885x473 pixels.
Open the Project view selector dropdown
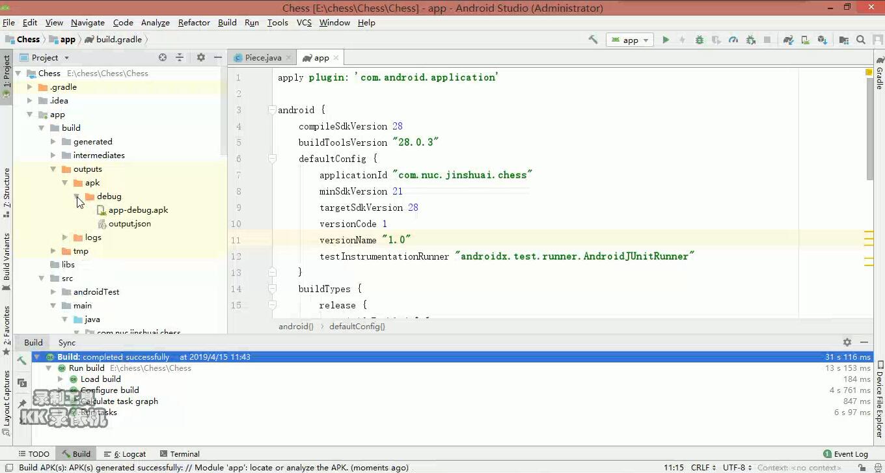pyautogui.click(x=44, y=57)
